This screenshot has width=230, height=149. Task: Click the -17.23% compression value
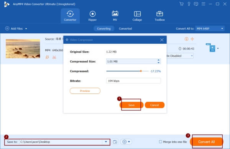click(156, 71)
